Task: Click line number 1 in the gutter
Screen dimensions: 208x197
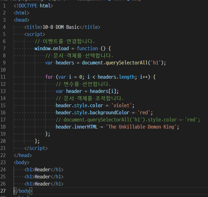Action: click(x=4, y=6)
